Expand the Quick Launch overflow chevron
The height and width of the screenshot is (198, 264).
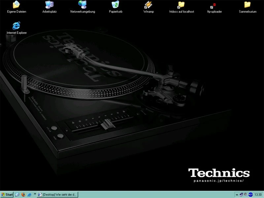coord(34,195)
